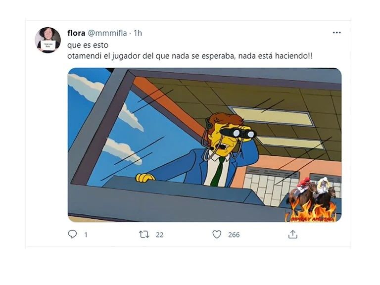380x285 pixels.
Task: Open the share upload-arrow icon
Action: tap(293, 234)
